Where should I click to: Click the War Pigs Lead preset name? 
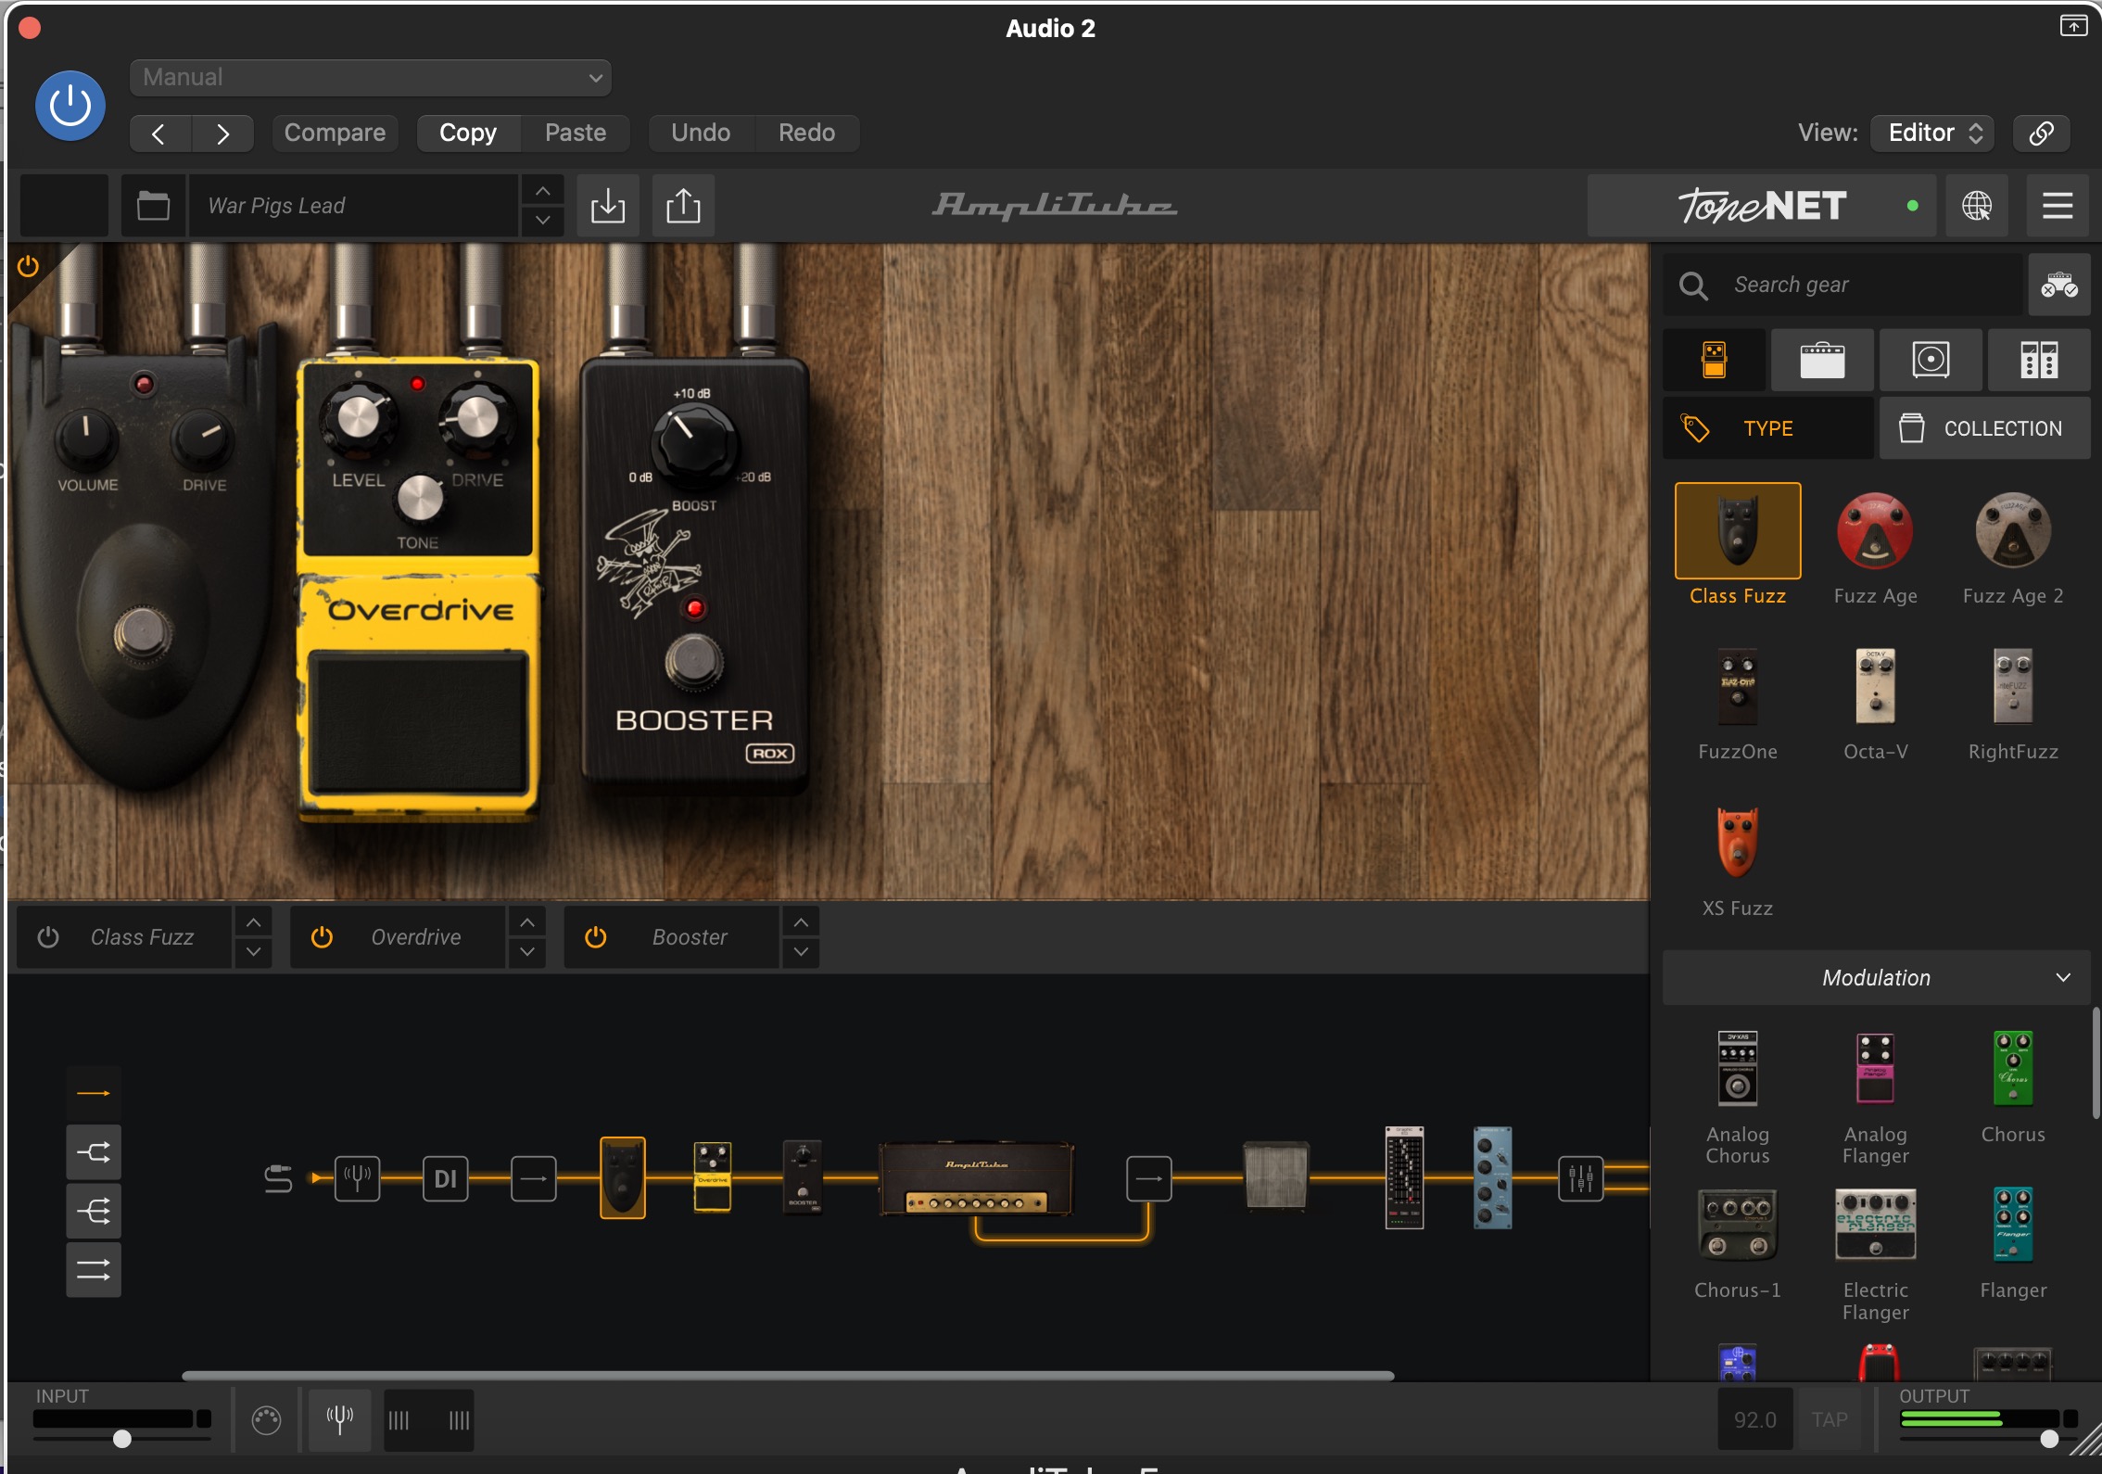pyautogui.click(x=352, y=205)
